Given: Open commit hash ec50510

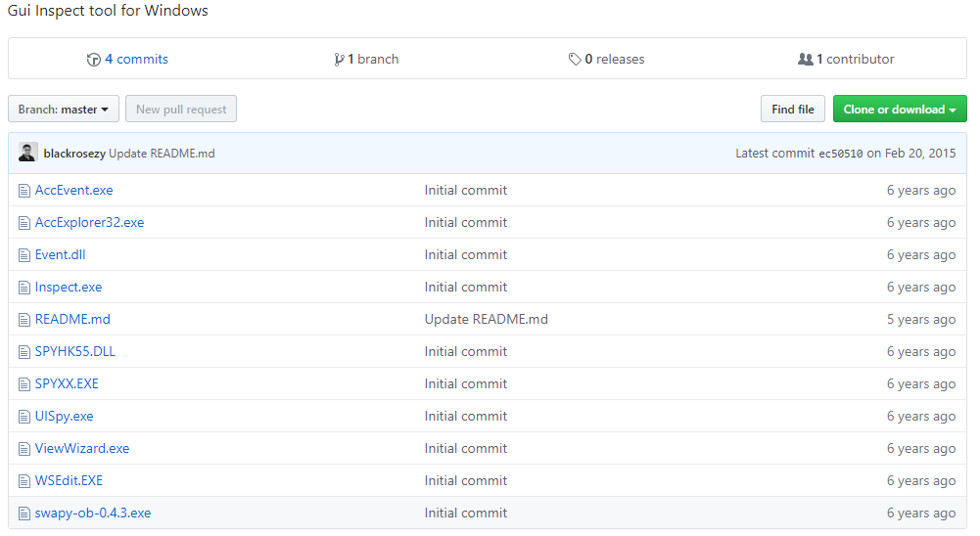Looking at the screenshot, I should (841, 154).
